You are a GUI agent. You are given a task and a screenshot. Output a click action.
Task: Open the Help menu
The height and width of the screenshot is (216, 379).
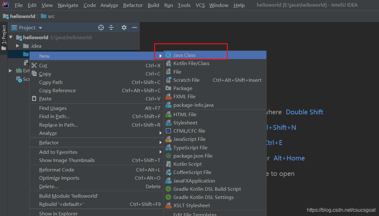point(239,5)
